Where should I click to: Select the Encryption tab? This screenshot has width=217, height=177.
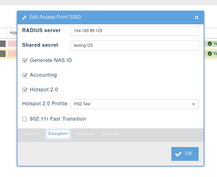pyautogui.click(x=58, y=134)
